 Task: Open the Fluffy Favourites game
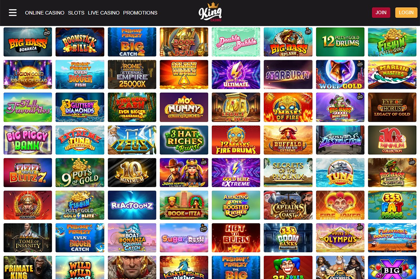tap(28, 107)
